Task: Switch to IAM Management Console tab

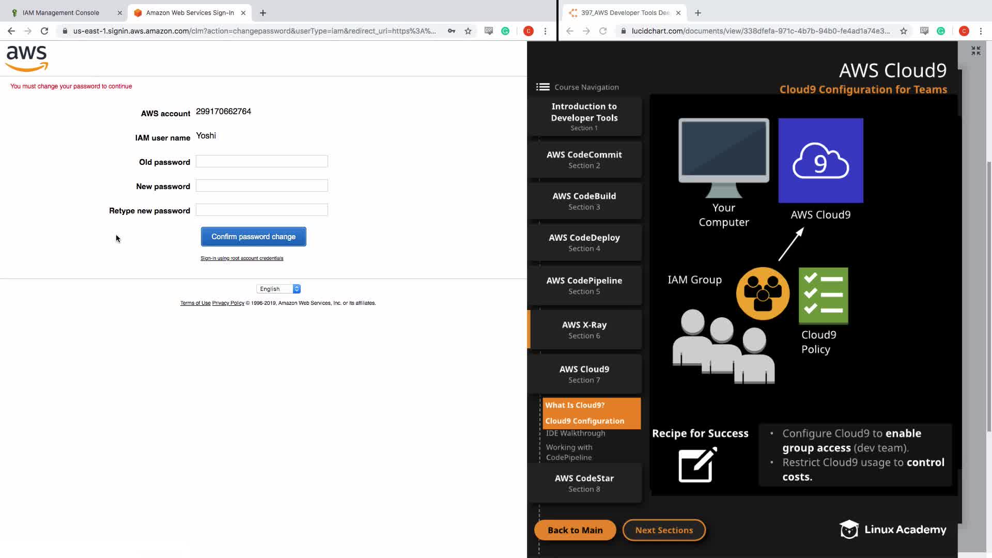Action: pos(61,13)
